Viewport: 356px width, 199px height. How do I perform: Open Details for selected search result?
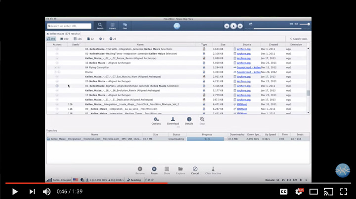(189, 121)
